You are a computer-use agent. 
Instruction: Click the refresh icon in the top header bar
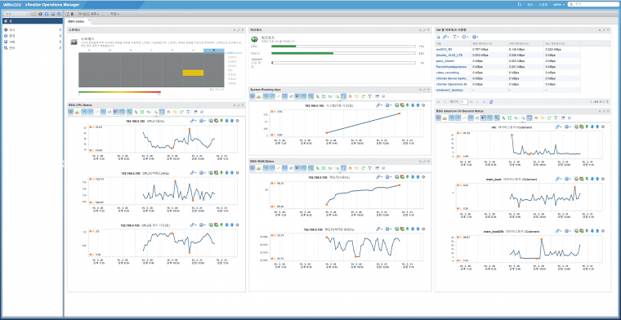click(x=520, y=4)
